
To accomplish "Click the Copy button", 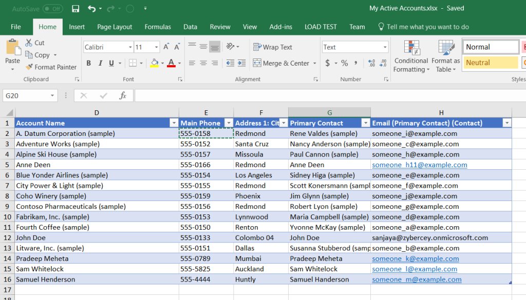I will 38,55.
